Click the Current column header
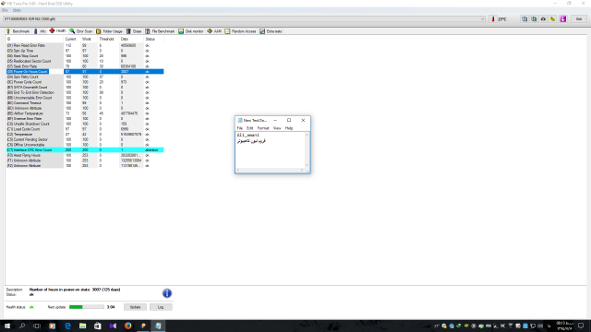This screenshot has height=332, width=591. tap(72, 39)
